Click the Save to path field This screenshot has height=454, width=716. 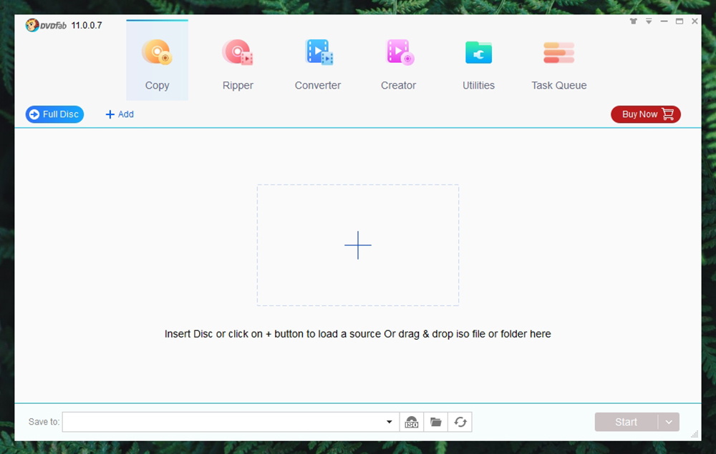pyautogui.click(x=222, y=422)
